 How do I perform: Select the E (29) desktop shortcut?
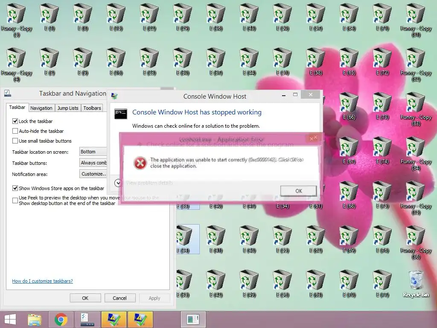pyautogui.click(x=183, y=17)
